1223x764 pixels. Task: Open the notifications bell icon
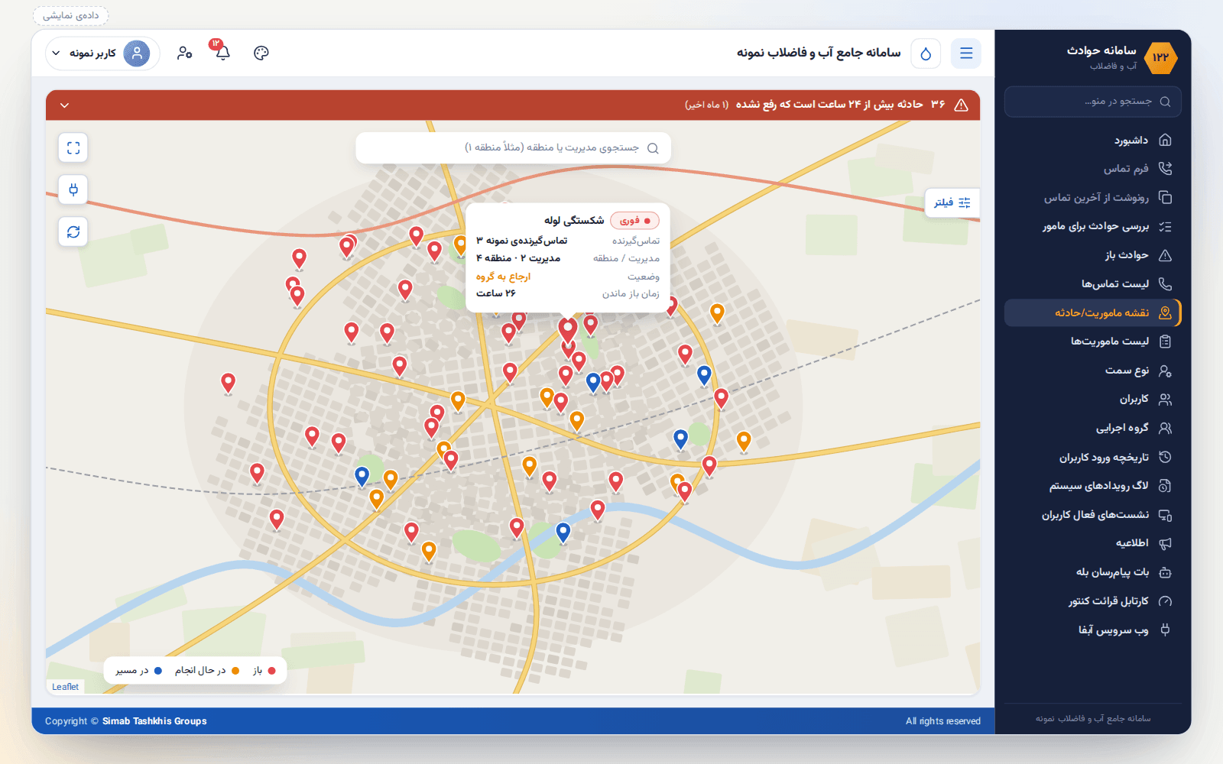(x=222, y=53)
